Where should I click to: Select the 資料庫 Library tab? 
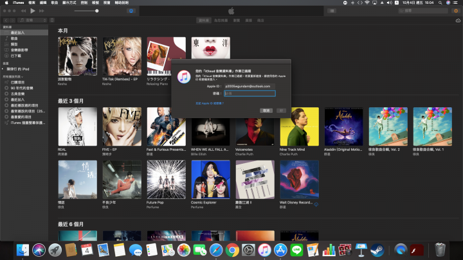coord(204,21)
